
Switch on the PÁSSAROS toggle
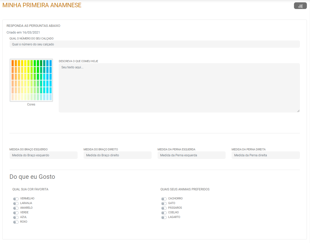coord(164,208)
